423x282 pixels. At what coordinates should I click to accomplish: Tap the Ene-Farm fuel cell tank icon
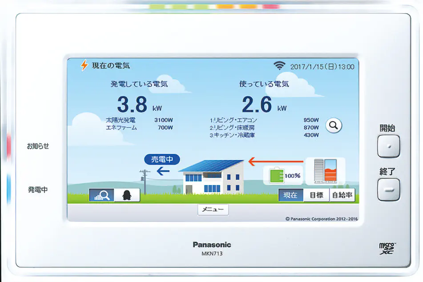click(326, 171)
